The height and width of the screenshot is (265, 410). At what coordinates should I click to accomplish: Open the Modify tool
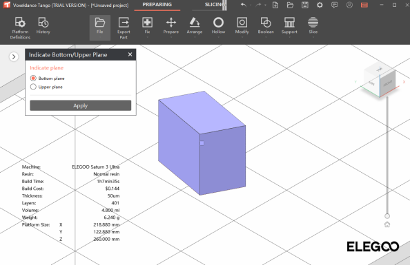pyautogui.click(x=242, y=25)
